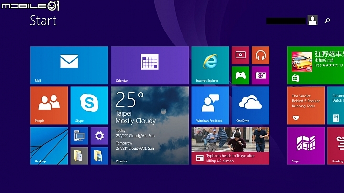Open the Music headphones tile
This screenshot has width=344, height=193.
coord(261,55)
